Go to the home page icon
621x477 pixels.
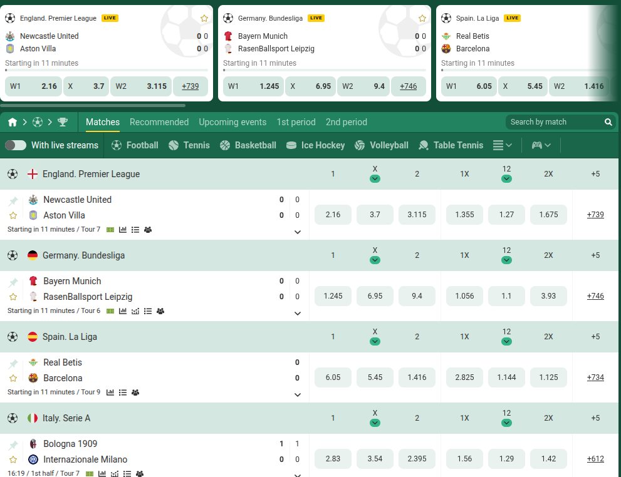pyautogui.click(x=13, y=122)
